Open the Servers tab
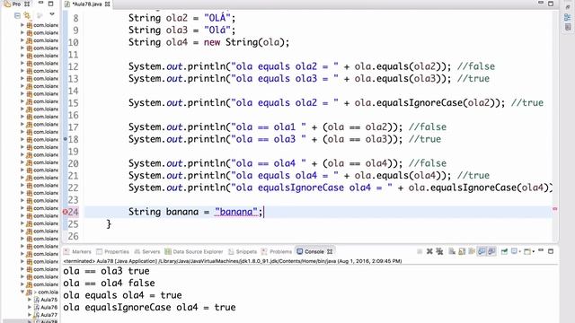This screenshot has width=575, height=323. pos(147,251)
